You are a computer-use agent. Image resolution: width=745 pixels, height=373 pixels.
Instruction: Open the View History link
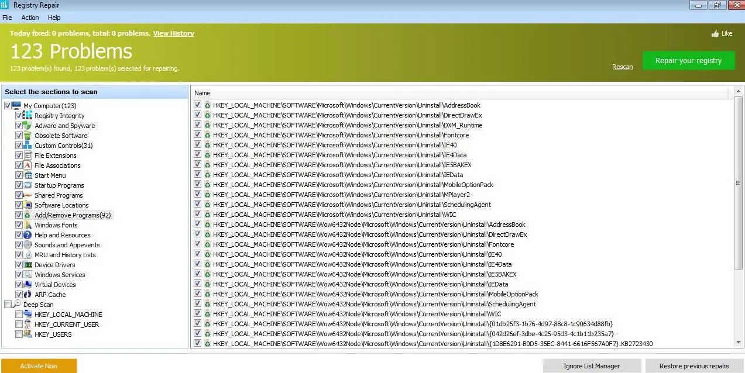173,33
